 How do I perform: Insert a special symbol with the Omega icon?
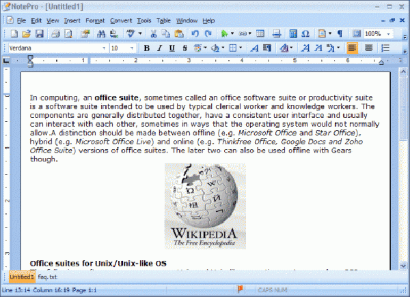[305, 33]
